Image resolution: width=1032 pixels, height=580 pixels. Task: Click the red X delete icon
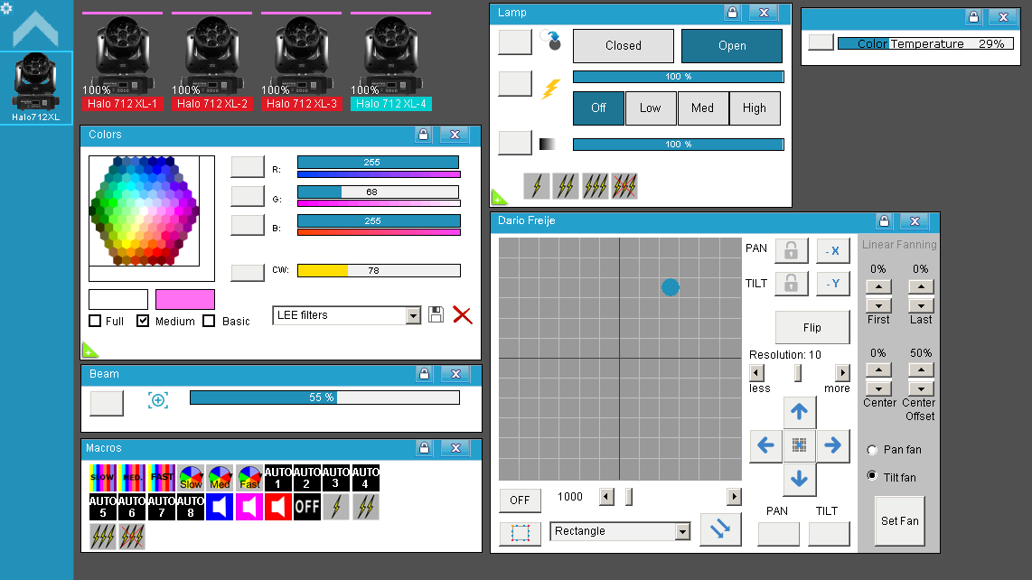(463, 315)
